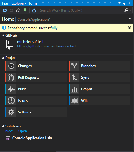Open the Graphs tile

[99, 89]
